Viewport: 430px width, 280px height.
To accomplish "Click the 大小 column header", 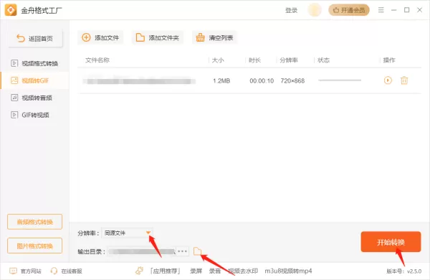I will 218,60.
